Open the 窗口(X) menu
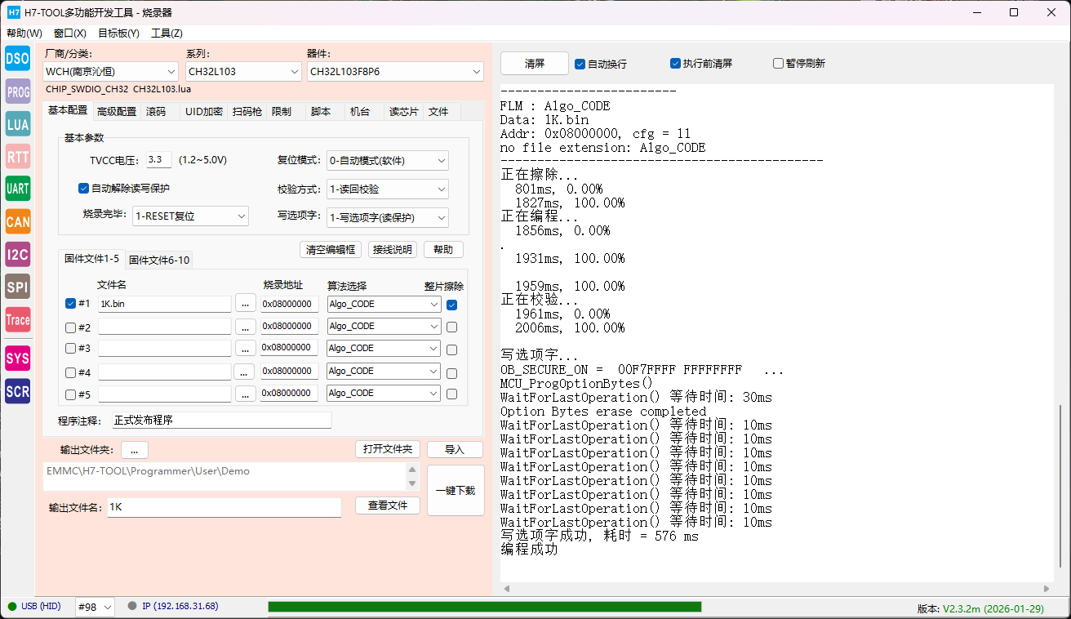1071x619 pixels. [x=70, y=33]
